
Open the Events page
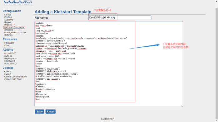pos(8,74)
